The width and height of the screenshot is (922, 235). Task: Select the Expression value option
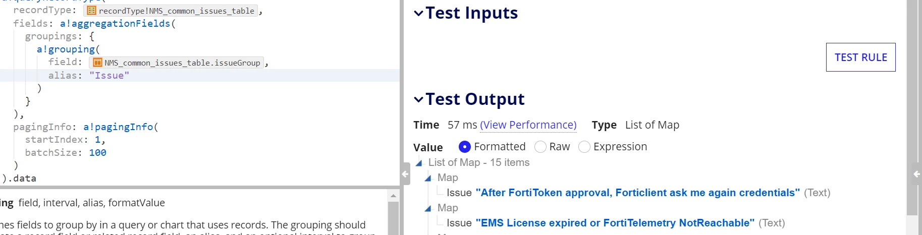click(x=584, y=147)
